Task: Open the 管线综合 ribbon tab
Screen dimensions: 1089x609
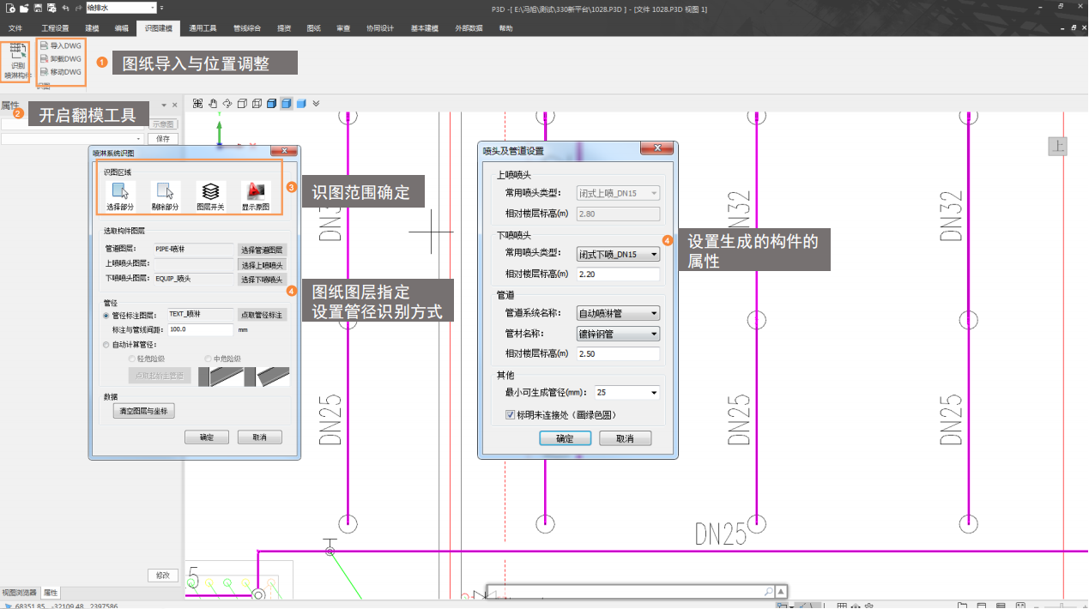Action: [x=247, y=28]
